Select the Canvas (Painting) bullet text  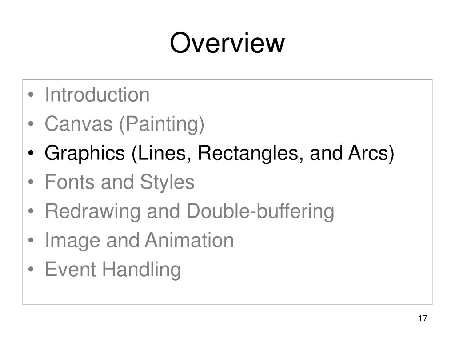124,124
